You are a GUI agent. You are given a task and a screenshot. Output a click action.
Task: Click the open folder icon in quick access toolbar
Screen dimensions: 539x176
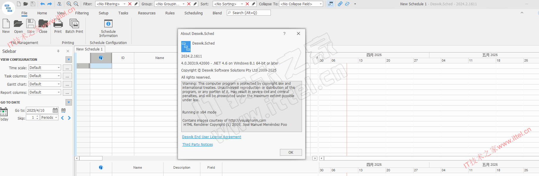click(x=26, y=4)
